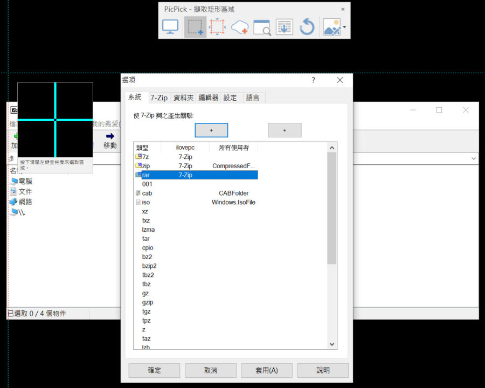Select the bzip2 extension row
485x388 pixels.
(196, 266)
